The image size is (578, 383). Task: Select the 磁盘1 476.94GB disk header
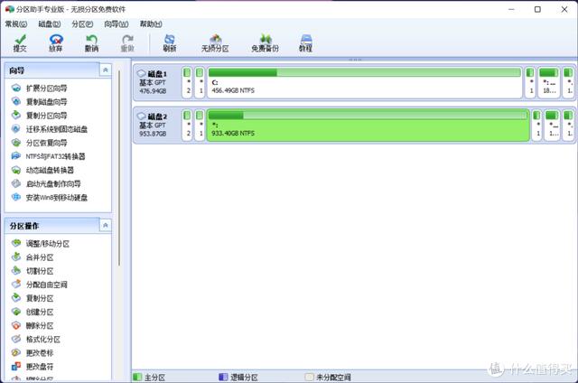pos(156,82)
